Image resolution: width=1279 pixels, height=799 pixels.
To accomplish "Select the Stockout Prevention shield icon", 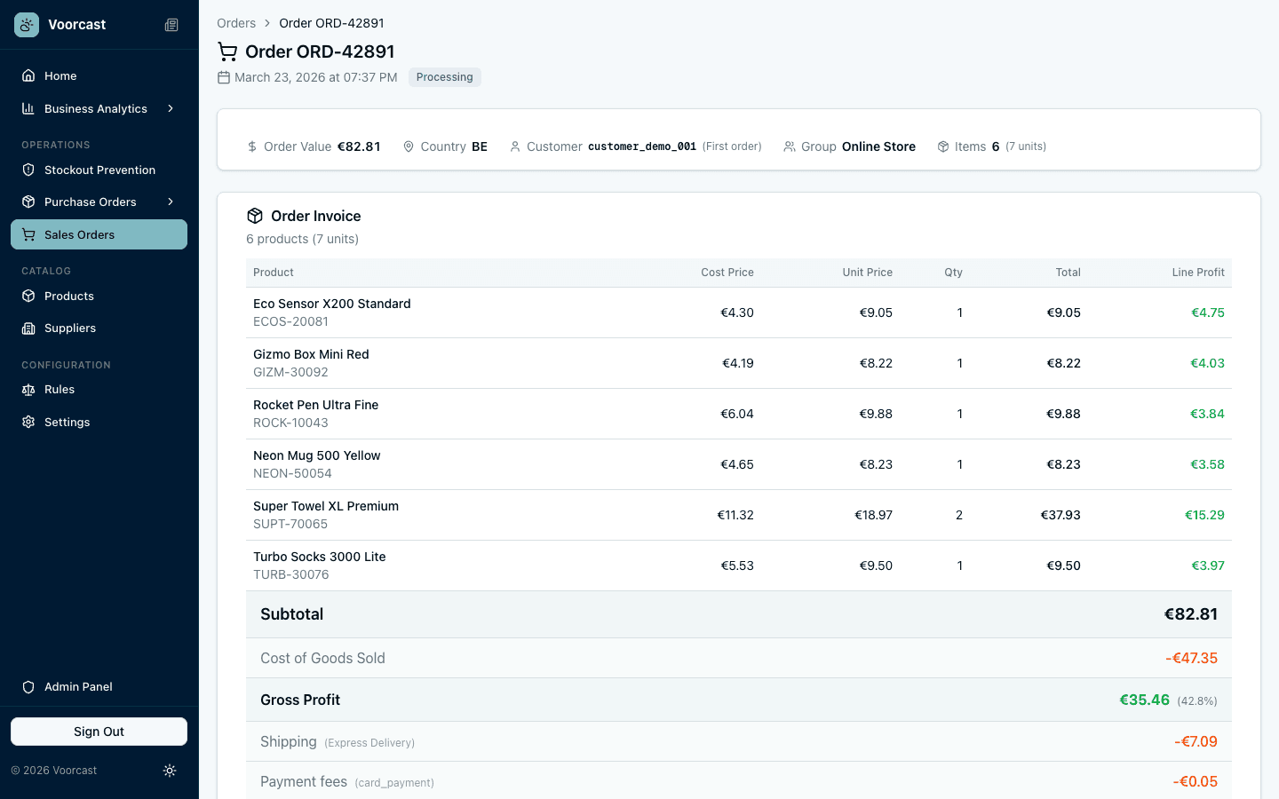I will pyautogui.click(x=28, y=170).
